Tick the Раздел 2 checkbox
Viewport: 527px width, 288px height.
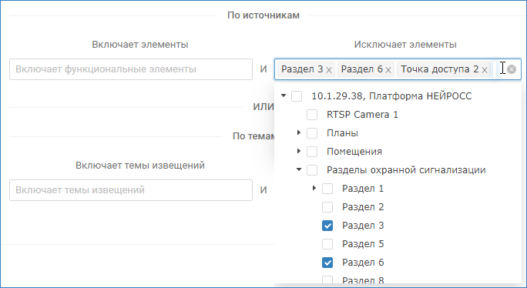pyautogui.click(x=327, y=207)
